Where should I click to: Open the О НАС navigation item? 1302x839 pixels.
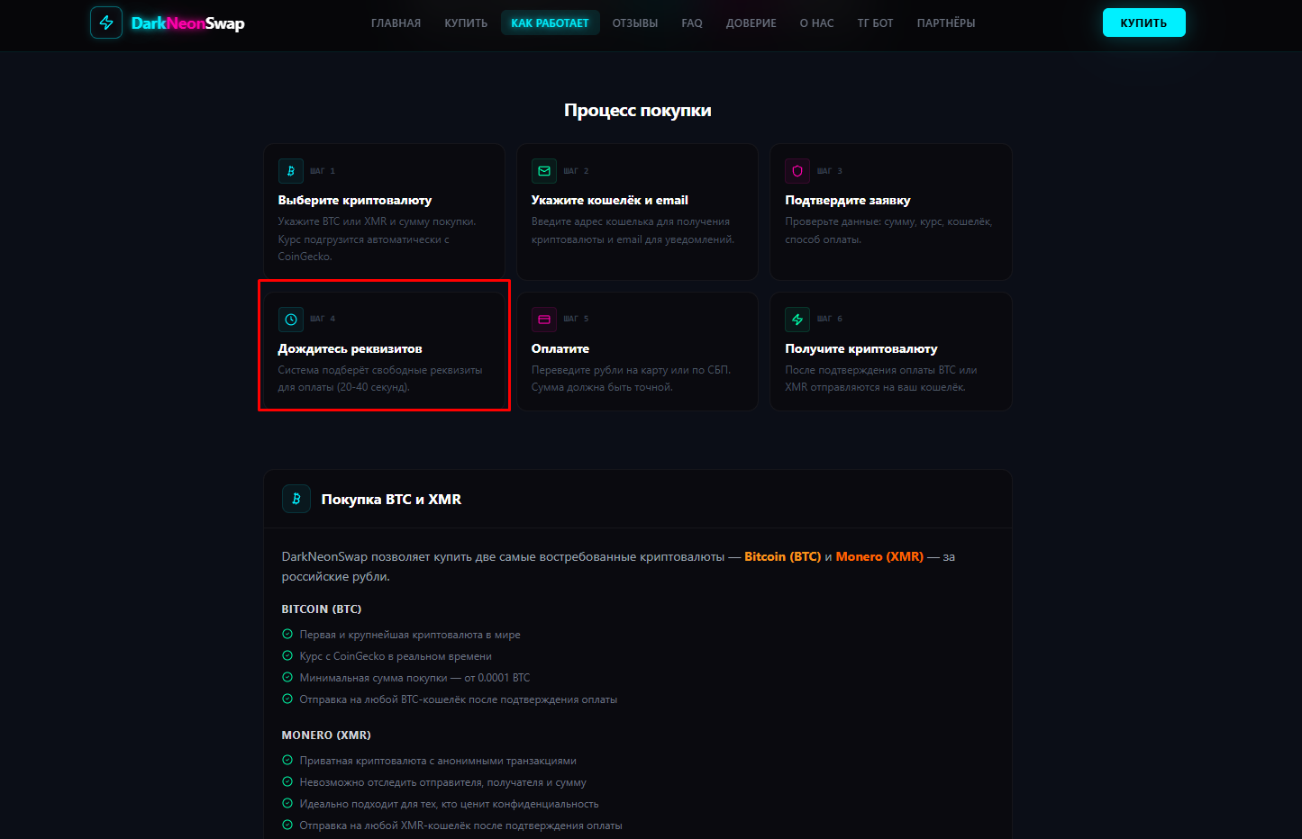click(817, 23)
